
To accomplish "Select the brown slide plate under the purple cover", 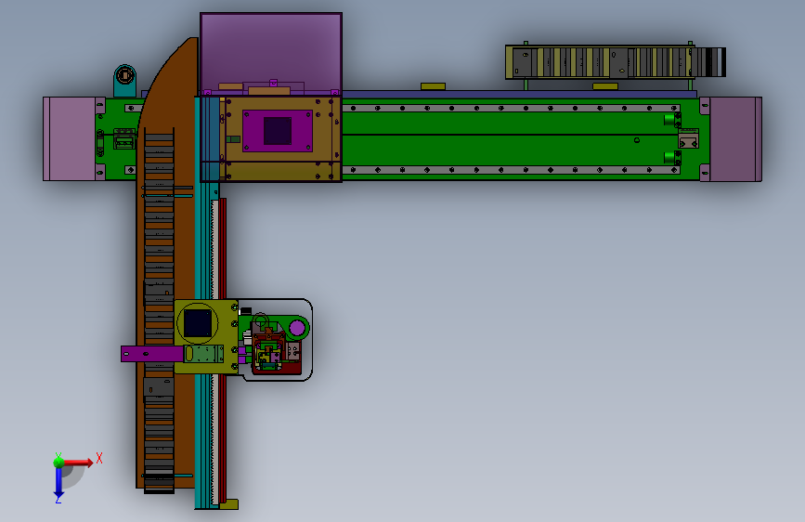I will [x=280, y=138].
